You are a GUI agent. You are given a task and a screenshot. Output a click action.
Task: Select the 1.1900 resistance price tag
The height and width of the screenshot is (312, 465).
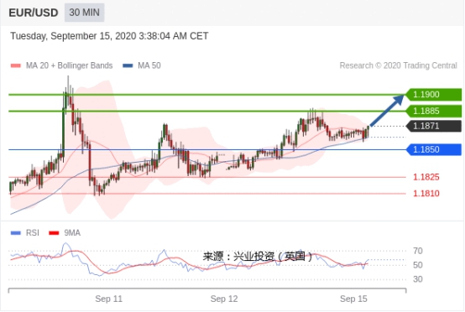point(434,95)
